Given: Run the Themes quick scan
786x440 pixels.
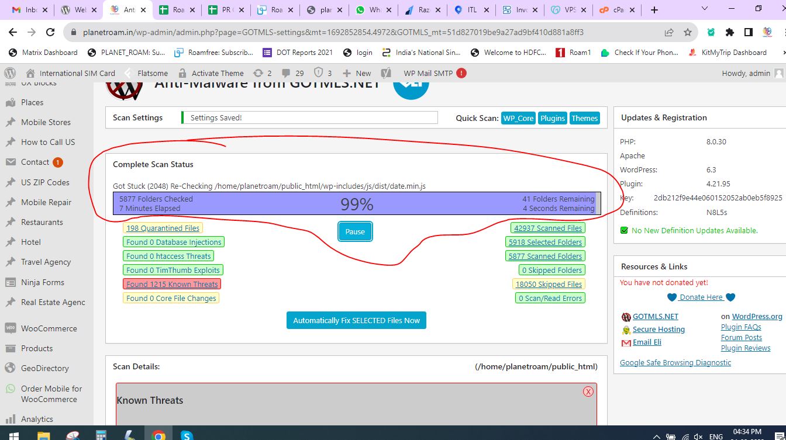Looking at the screenshot, I should 585,118.
